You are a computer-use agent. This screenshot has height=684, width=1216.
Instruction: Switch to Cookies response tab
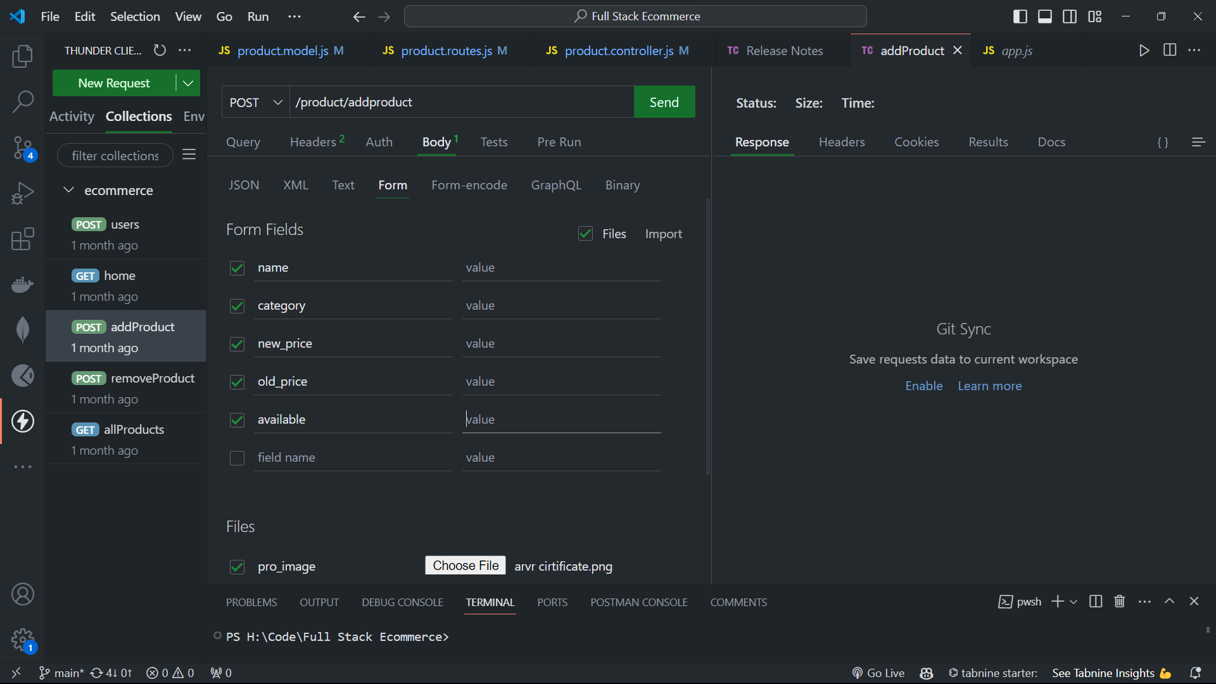pos(916,142)
